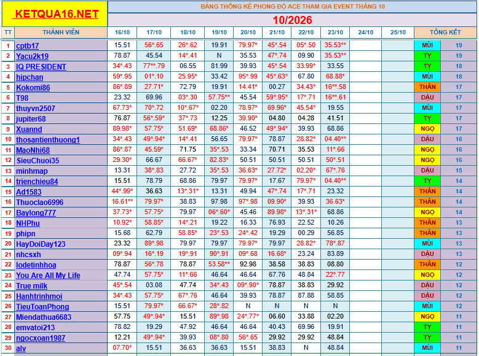Click lodetinhhoa member link

point(36,265)
